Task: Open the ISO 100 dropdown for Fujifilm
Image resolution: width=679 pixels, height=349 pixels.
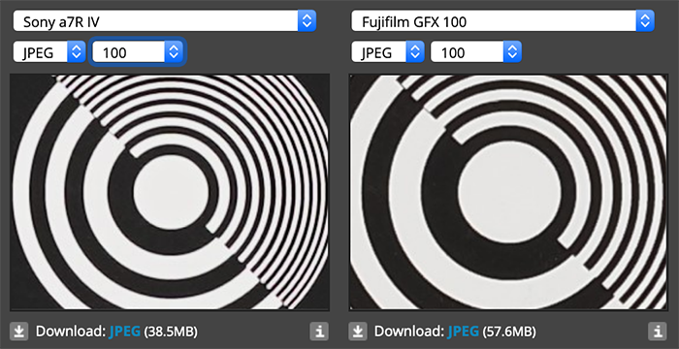Action: 476,52
